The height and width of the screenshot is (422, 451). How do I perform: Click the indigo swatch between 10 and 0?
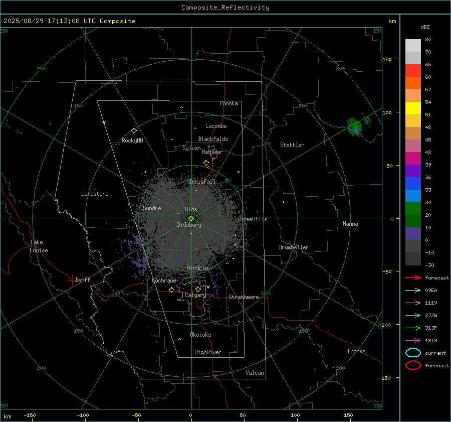click(413, 234)
